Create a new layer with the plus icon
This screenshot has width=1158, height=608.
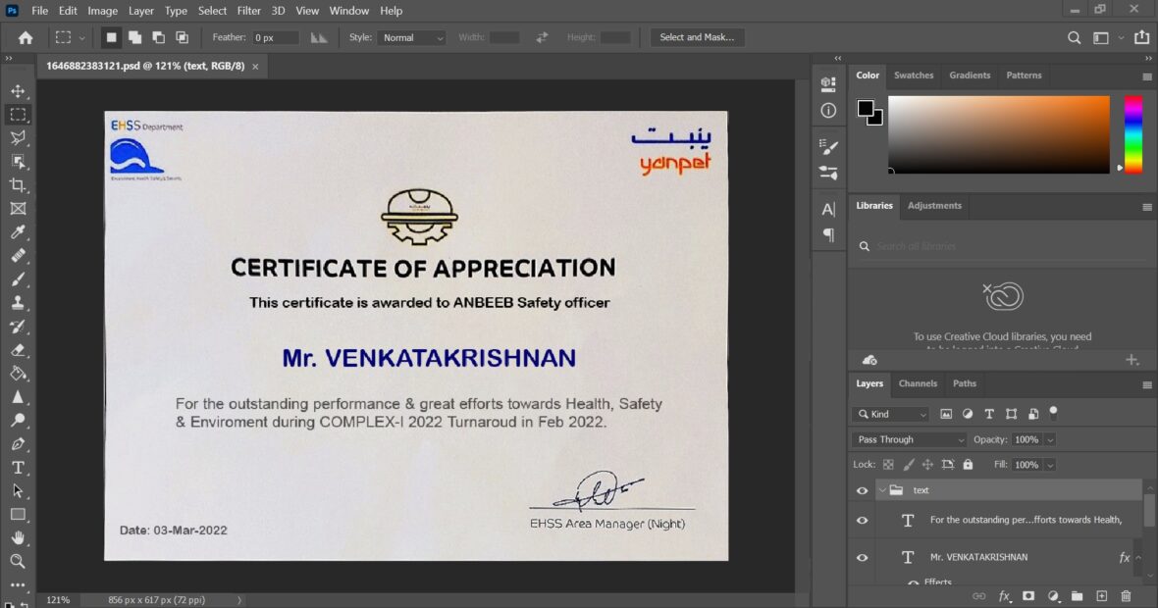click(1101, 595)
